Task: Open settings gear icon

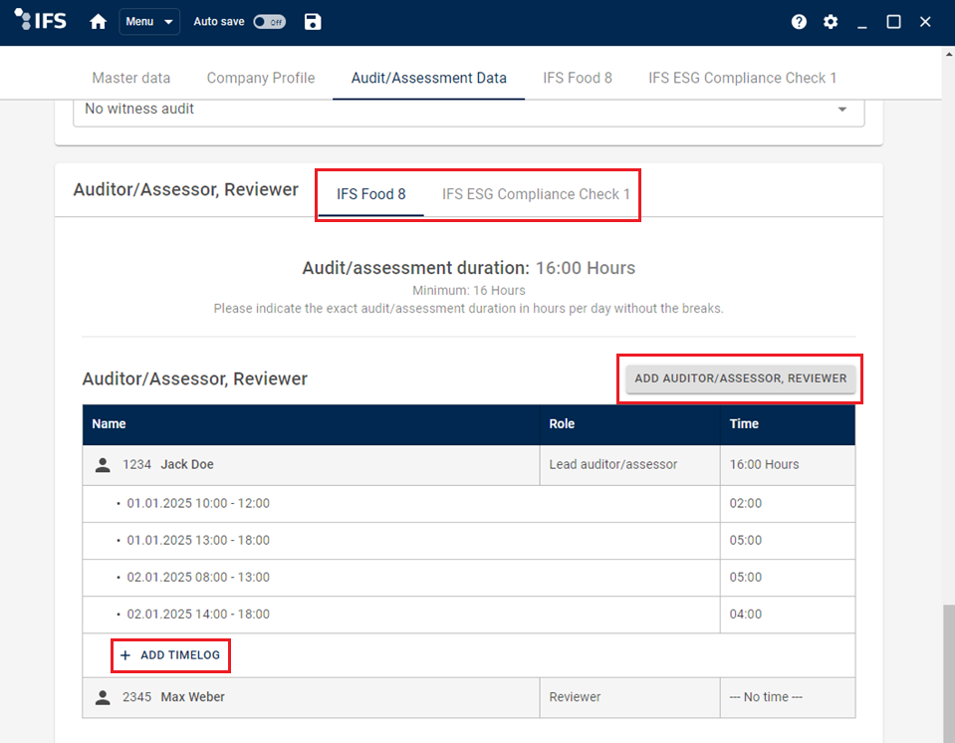Action: pyautogui.click(x=831, y=22)
